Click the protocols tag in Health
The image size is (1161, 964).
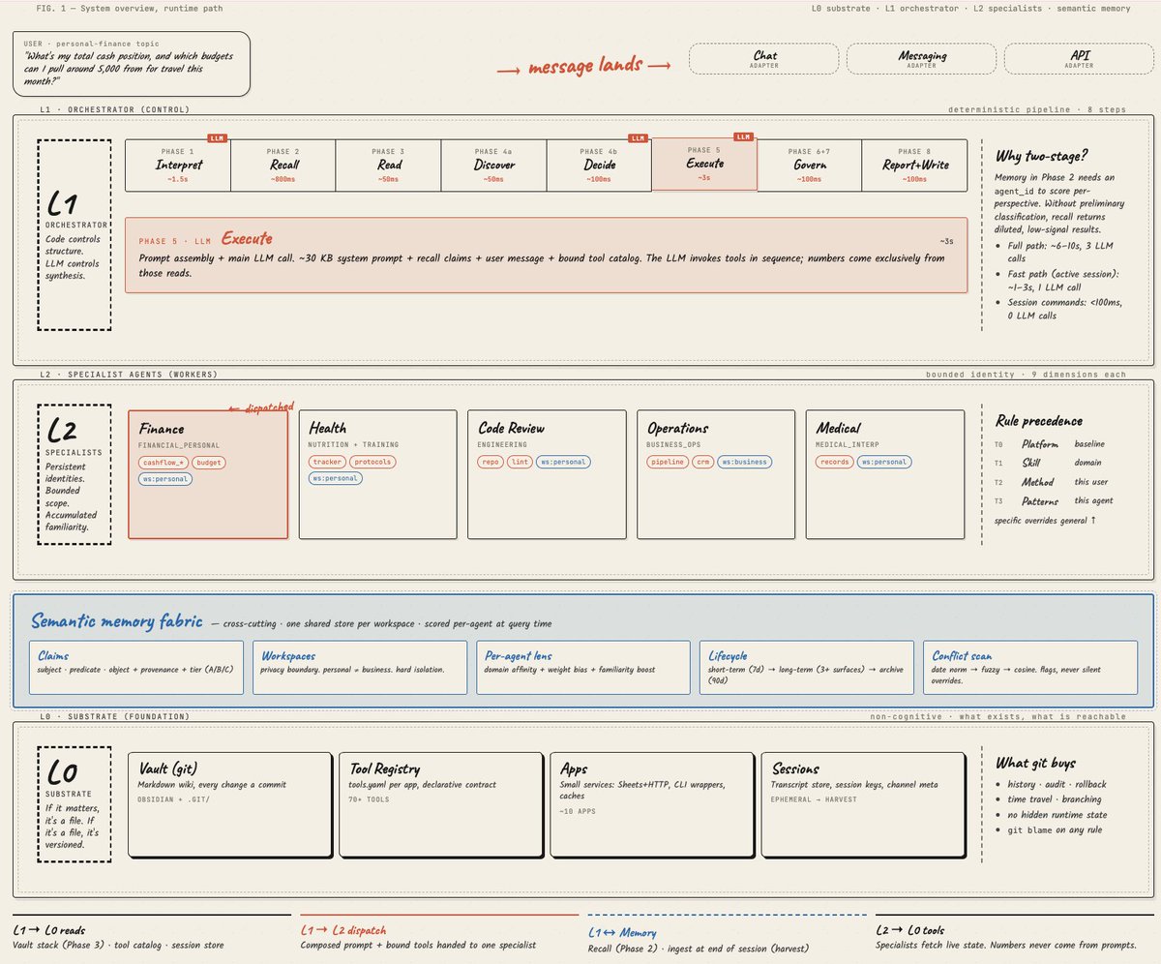tap(372, 462)
